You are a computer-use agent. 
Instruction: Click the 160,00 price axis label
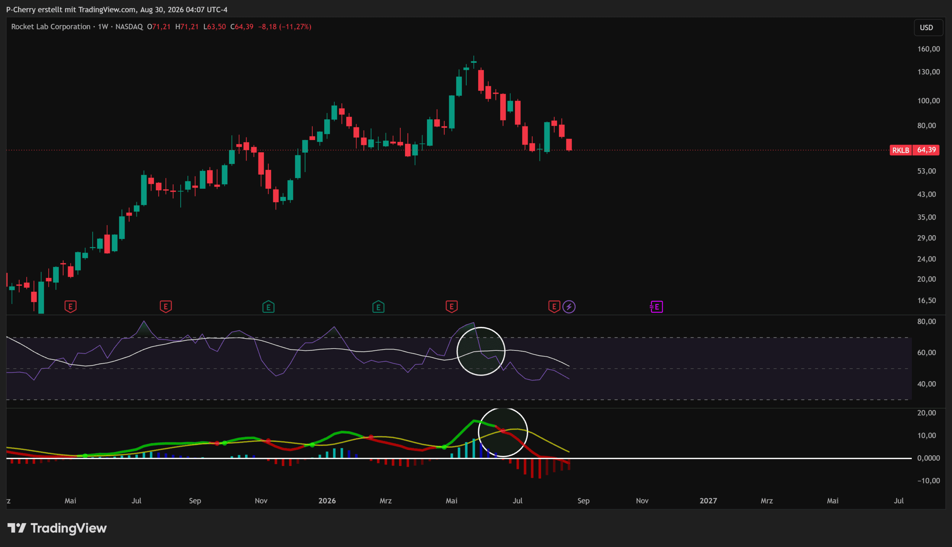click(929, 49)
